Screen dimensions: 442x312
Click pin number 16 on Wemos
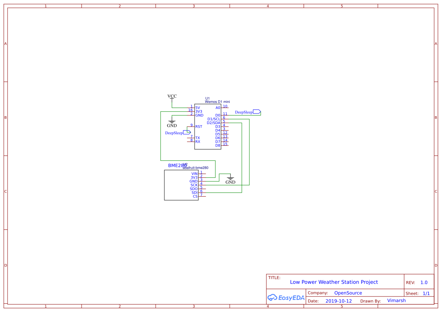pyautogui.click(x=190, y=110)
